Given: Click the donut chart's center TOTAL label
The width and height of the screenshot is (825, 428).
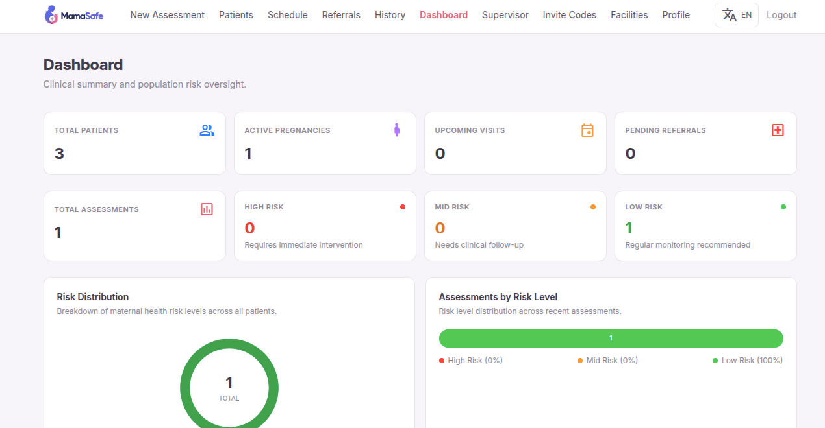Looking at the screenshot, I should coord(229,398).
